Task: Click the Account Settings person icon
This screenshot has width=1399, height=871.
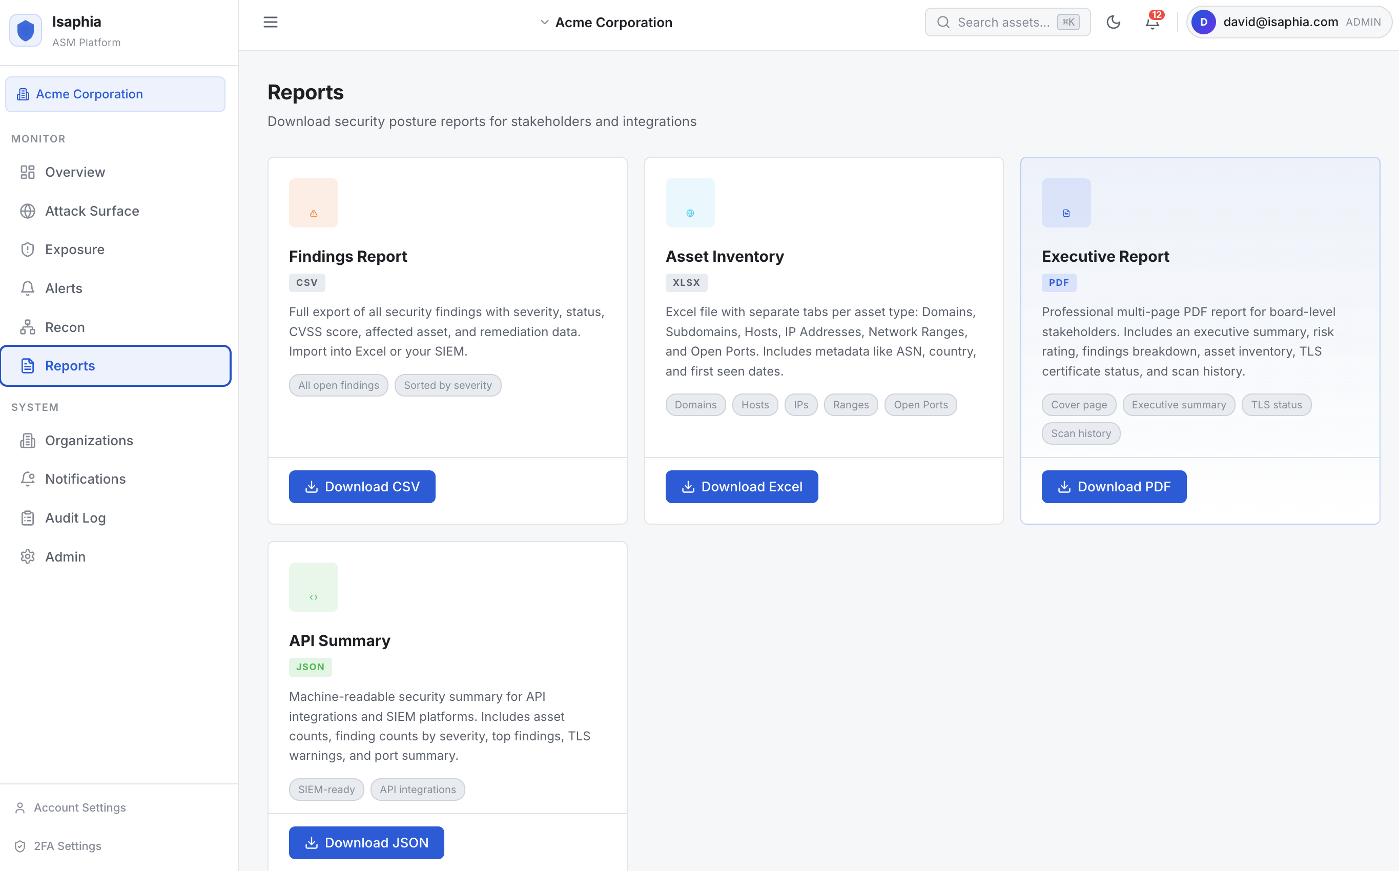Action: [20, 807]
